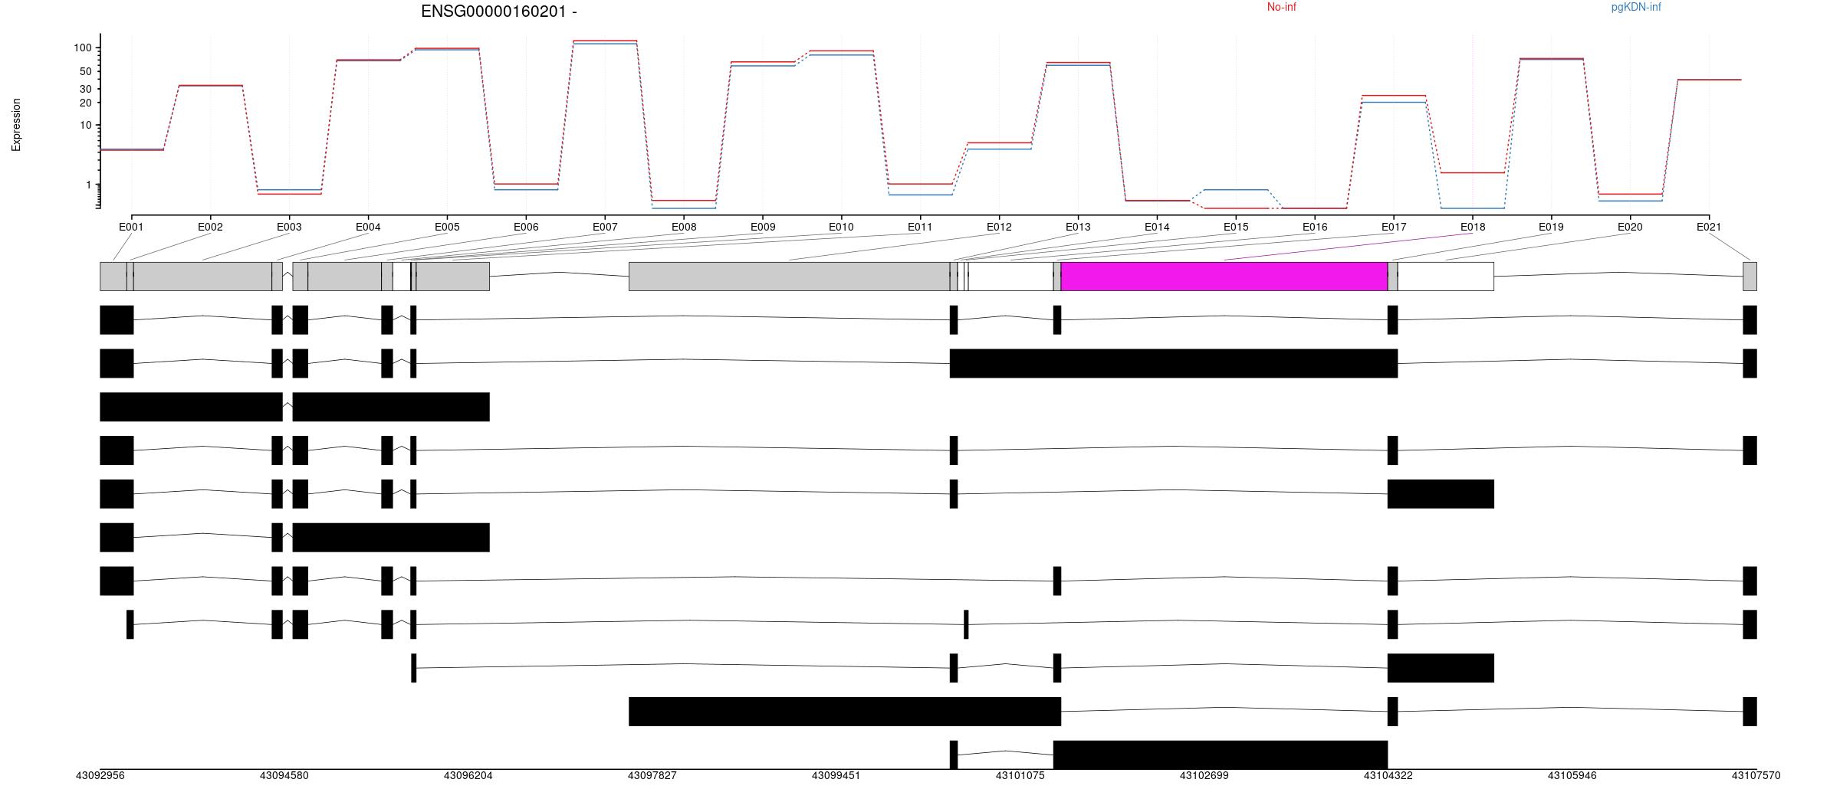Click exon label E001
1840x789 pixels.
click(131, 227)
